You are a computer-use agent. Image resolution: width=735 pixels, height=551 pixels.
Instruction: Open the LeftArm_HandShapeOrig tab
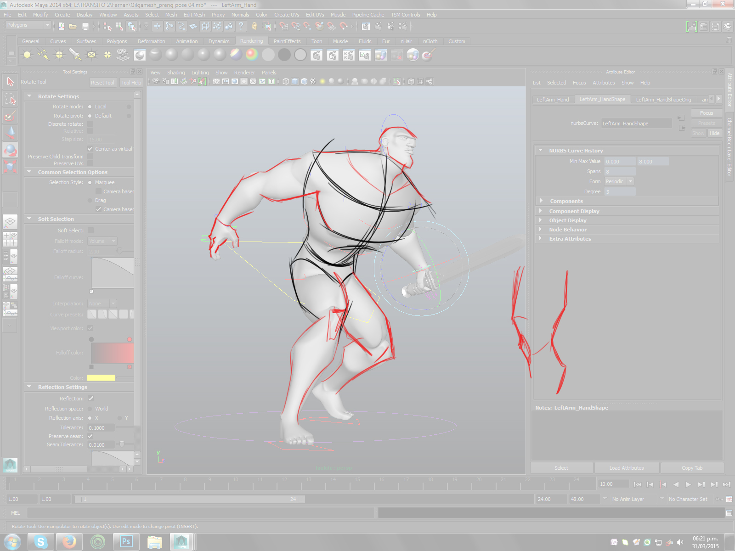pos(663,100)
